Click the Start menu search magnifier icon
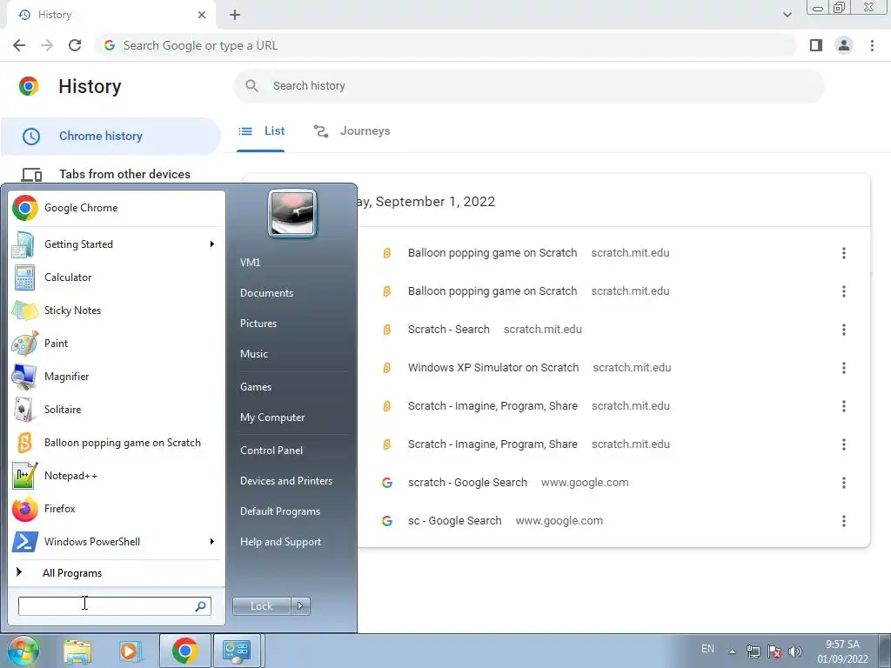 click(201, 606)
